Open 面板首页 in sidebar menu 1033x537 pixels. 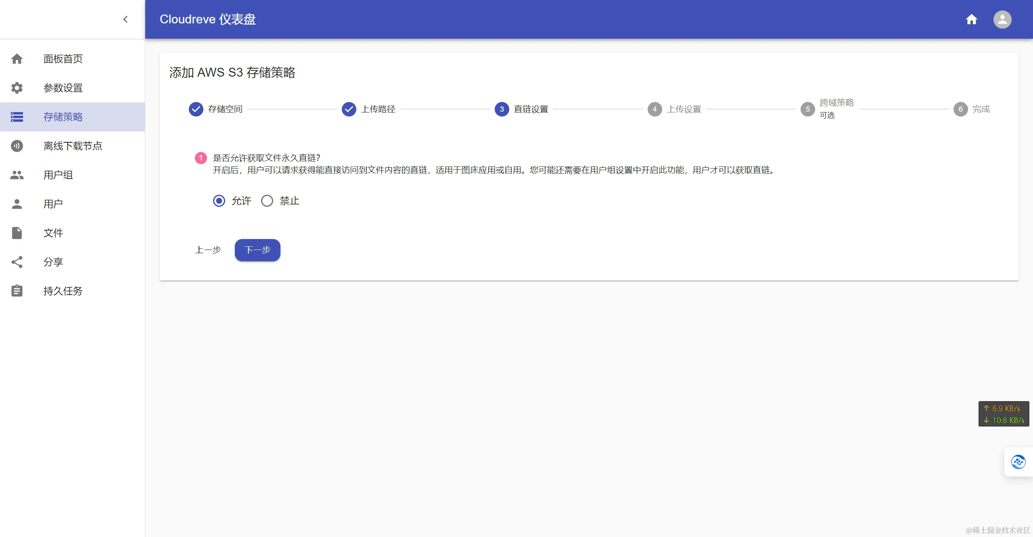pyautogui.click(x=63, y=59)
